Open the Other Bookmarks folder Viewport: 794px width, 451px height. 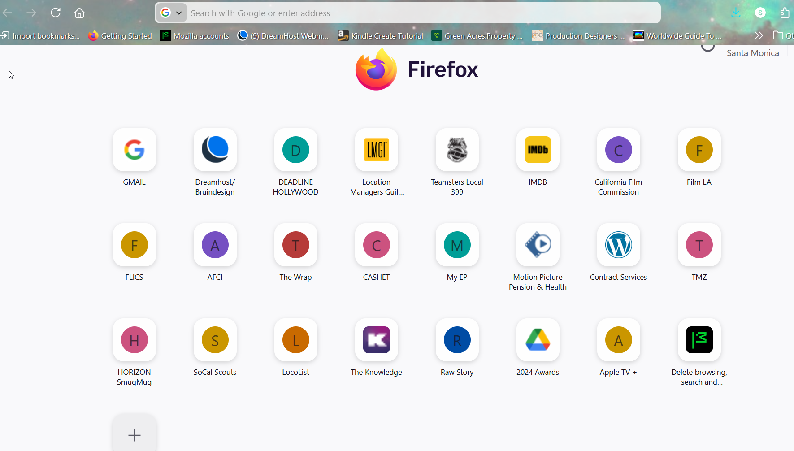coord(783,35)
